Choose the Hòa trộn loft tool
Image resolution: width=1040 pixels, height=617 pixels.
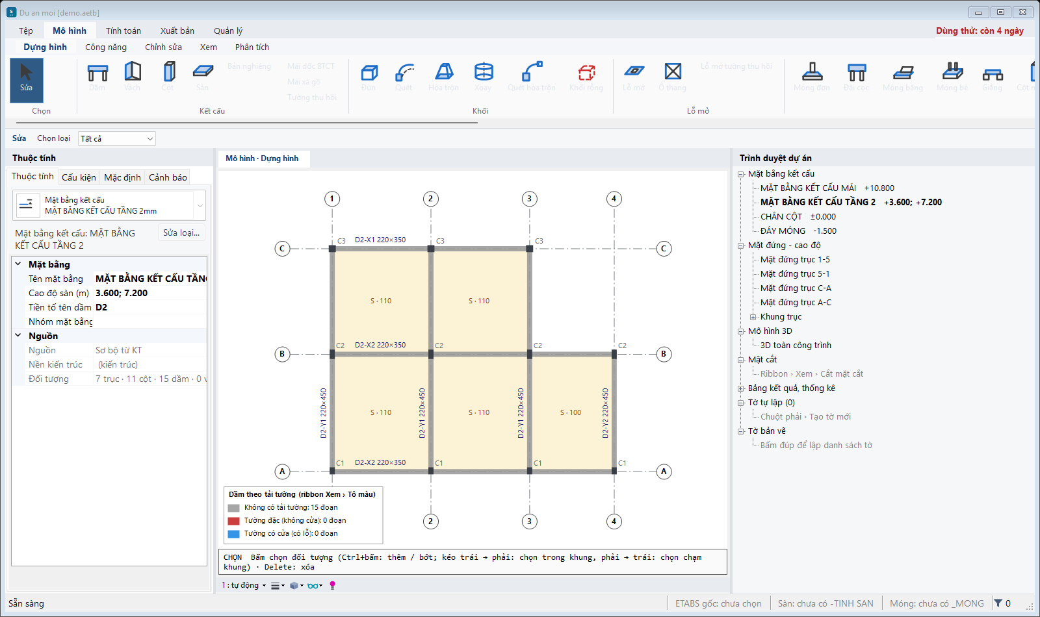(x=444, y=77)
